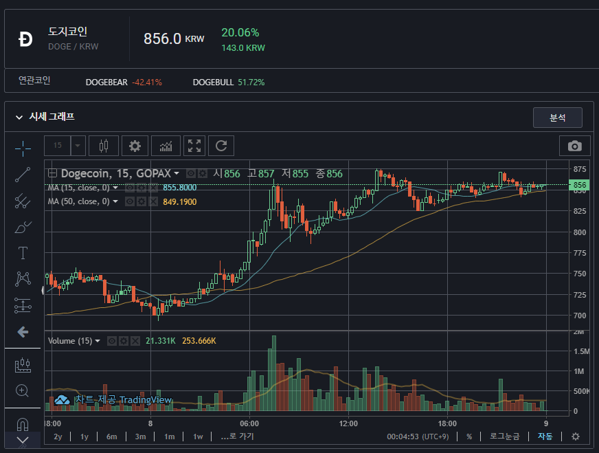Image resolution: width=599 pixels, height=453 pixels.
Task: Open the measure tool
Action: coord(23,365)
